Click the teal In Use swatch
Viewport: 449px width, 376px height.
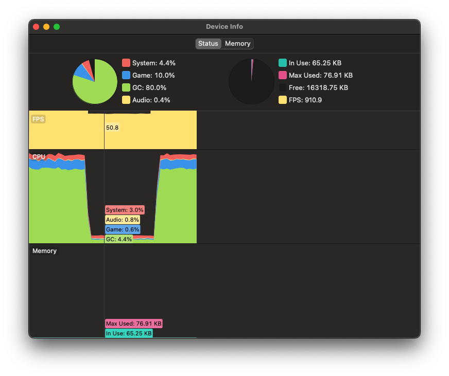coord(283,63)
